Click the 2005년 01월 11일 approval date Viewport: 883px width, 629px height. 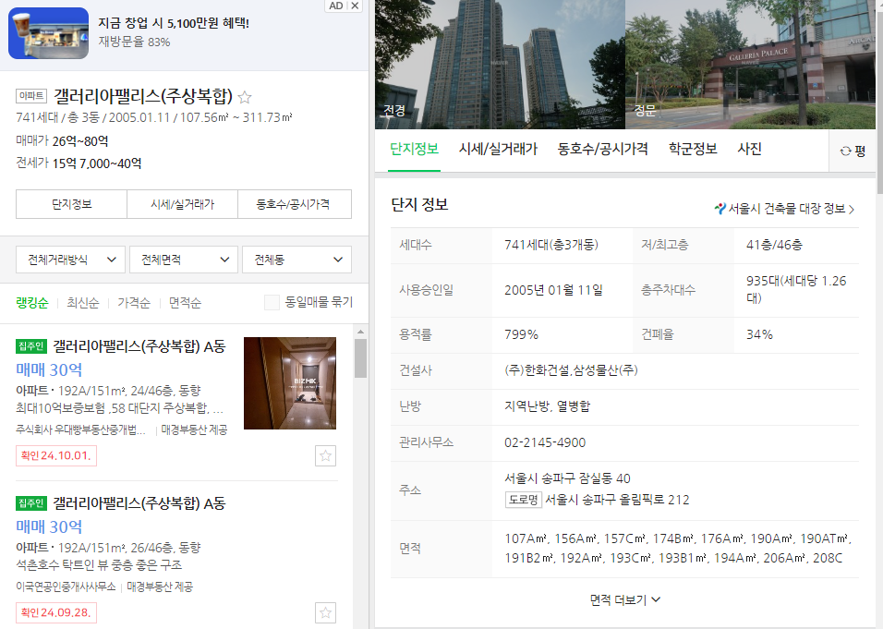[x=553, y=290]
